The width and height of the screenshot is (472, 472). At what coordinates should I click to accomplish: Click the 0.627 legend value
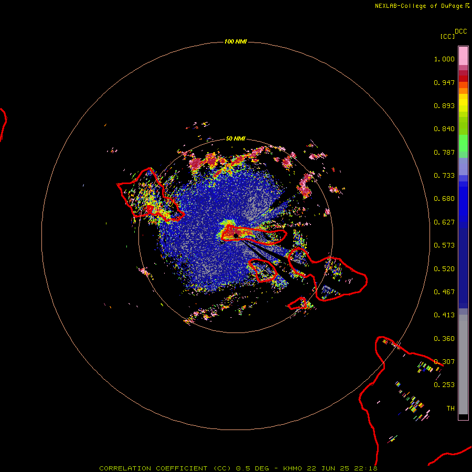point(444,222)
